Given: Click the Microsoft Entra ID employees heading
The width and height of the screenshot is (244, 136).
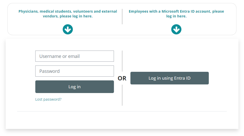Looking at the screenshot, I should coord(176,14).
